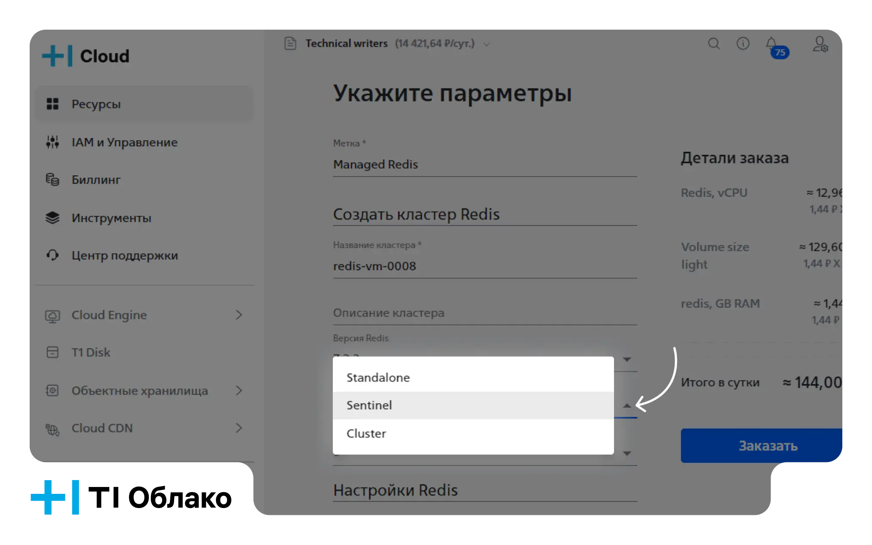Viewport: 872px width, 545px height.
Task: Click the Заказать button
Action: 761,445
